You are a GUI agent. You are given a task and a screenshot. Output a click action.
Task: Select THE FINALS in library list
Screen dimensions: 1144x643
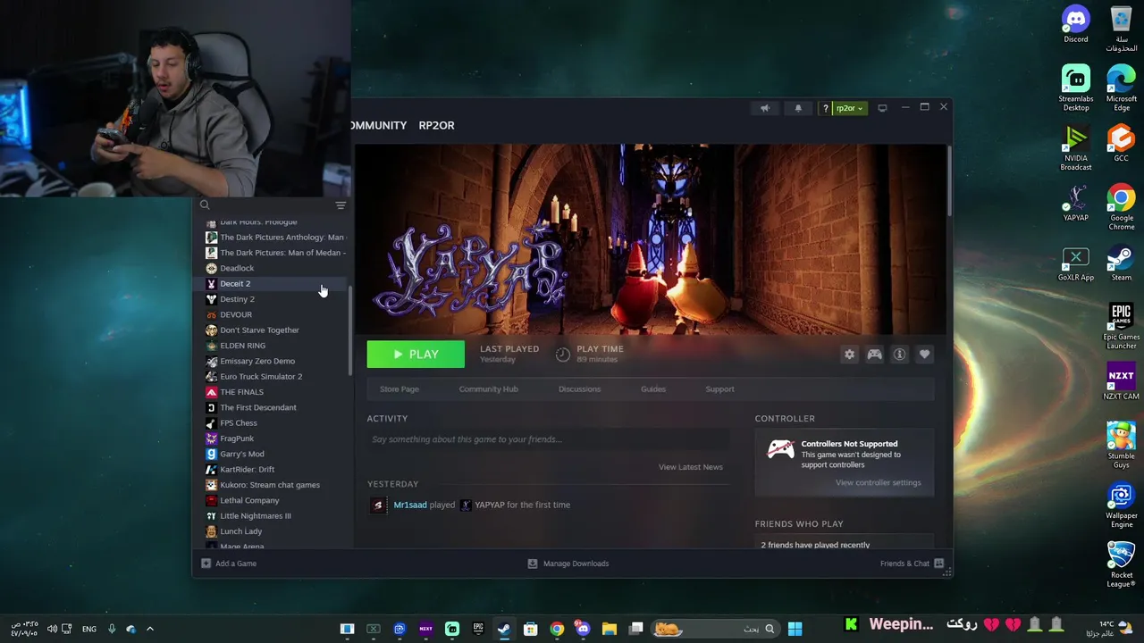tap(272, 392)
